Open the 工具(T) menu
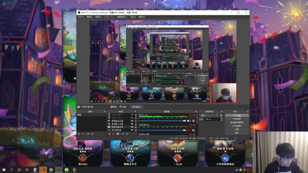 click(x=132, y=17)
